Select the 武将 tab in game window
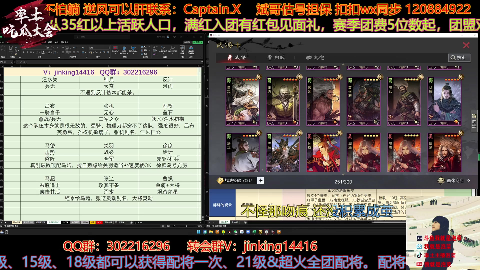The width and height of the screenshot is (480, 270). (237, 57)
